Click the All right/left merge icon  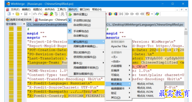(121, 14)
